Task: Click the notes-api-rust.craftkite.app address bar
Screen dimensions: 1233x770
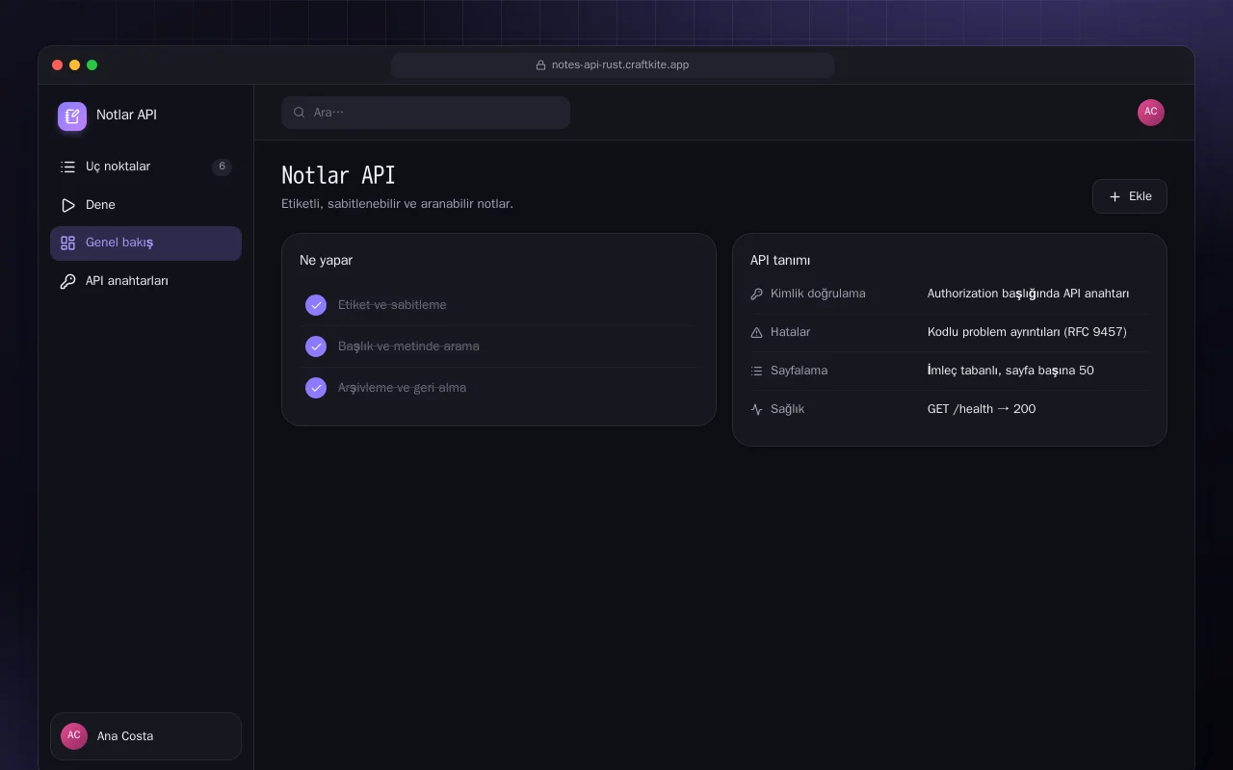Action: tap(613, 65)
